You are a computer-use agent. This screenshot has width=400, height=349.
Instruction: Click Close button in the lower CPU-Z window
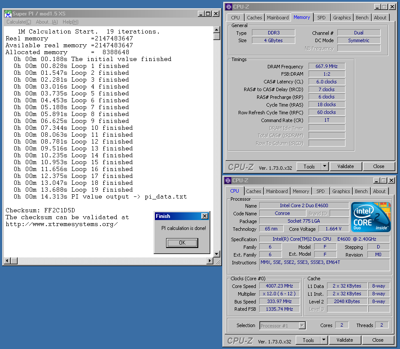point(378,340)
